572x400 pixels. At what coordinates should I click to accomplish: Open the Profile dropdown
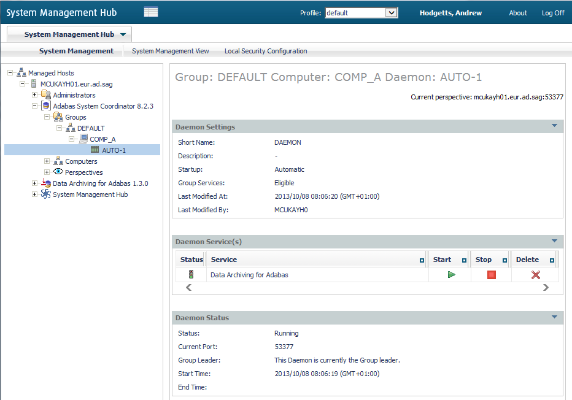point(391,13)
